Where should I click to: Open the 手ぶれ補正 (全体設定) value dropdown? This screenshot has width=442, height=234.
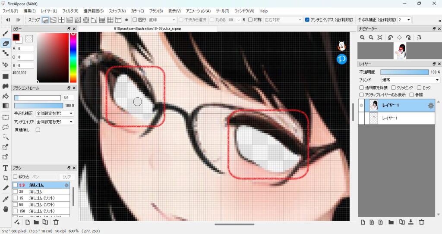(x=404, y=20)
